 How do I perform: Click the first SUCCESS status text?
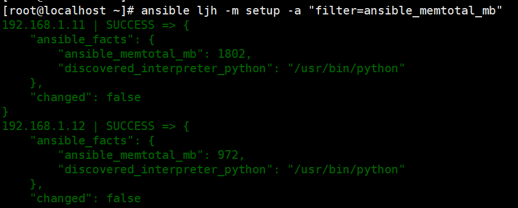131,25
